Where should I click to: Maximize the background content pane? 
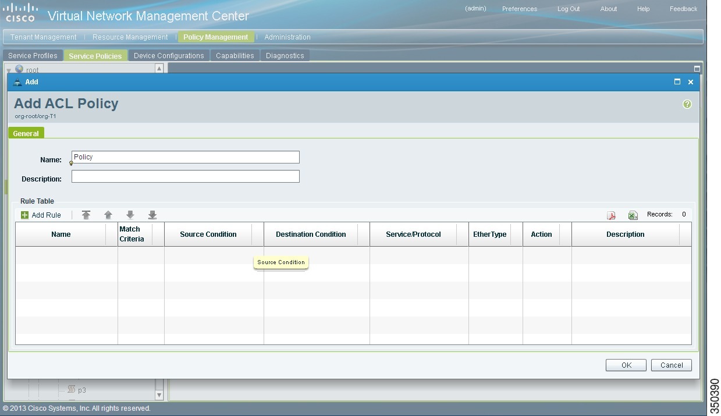pyautogui.click(x=697, y=69)
